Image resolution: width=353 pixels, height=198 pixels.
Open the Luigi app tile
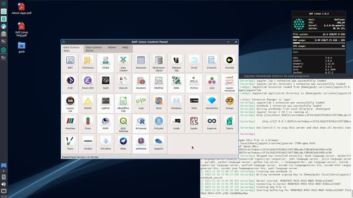141,103
